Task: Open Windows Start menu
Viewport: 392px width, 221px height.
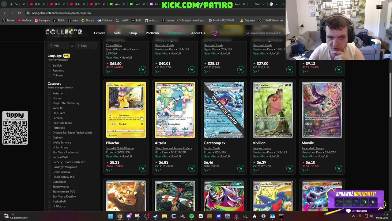Action: coord(111,216)
